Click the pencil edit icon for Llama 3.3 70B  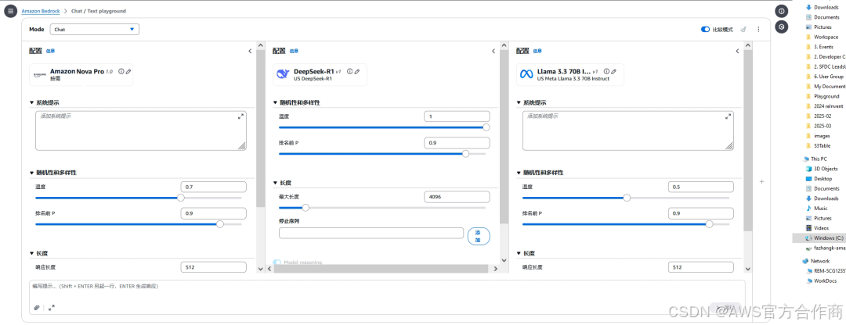click(614, 71)
